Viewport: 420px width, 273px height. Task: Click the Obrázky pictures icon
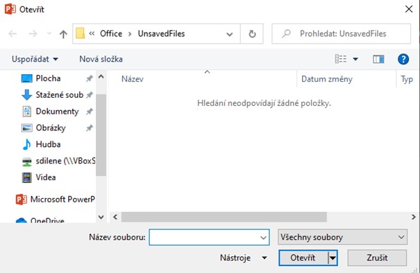click(x=27, y=128)
